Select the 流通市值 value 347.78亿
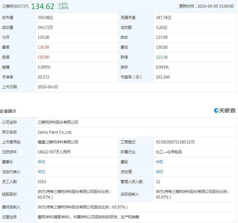The image size is (238, 223). [164, 17]
